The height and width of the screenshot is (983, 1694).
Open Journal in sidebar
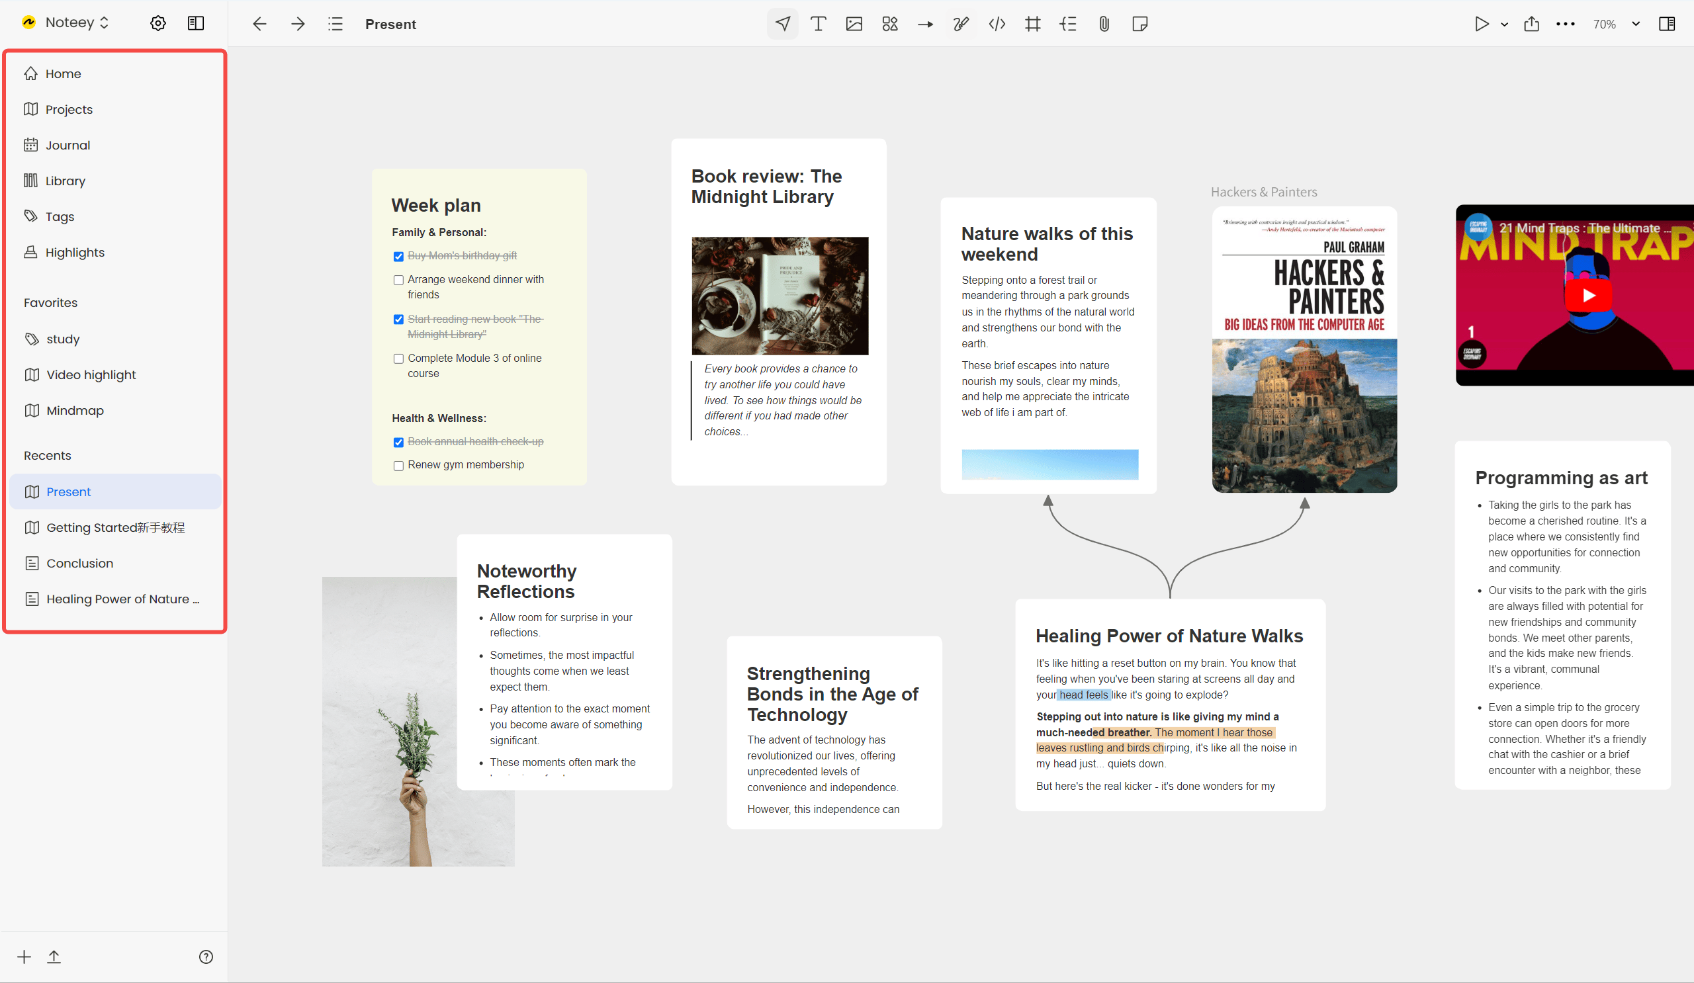tap(115, 145)
